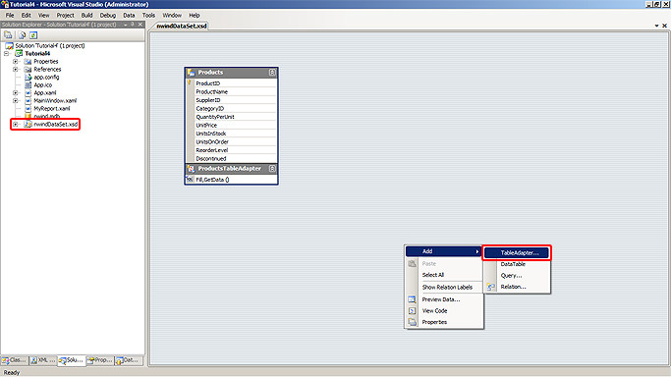Expand the MainWindow.xaml tree node
Screen dimensions: 671x377
(16, 101)
